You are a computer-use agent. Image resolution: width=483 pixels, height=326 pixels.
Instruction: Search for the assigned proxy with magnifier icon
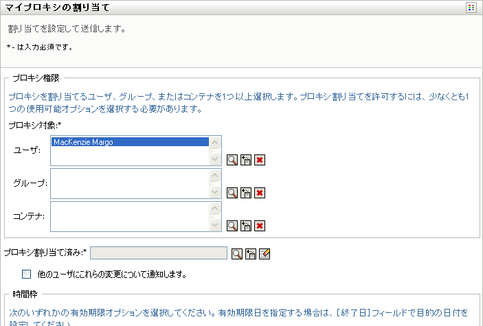237,254
